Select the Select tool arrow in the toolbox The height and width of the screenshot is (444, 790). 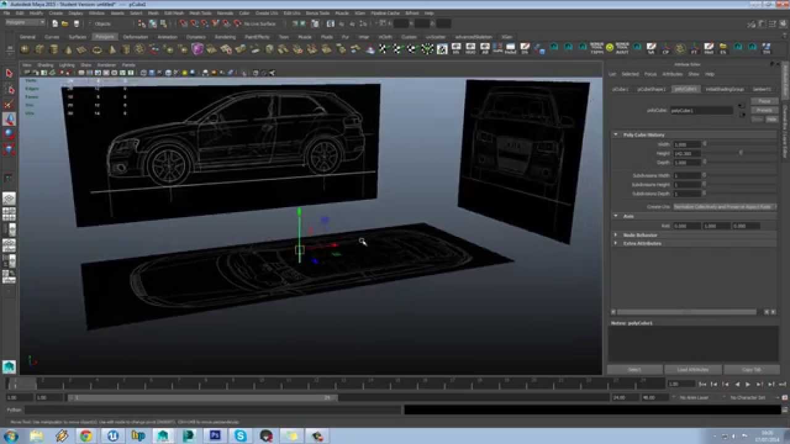tap(9, 73)
